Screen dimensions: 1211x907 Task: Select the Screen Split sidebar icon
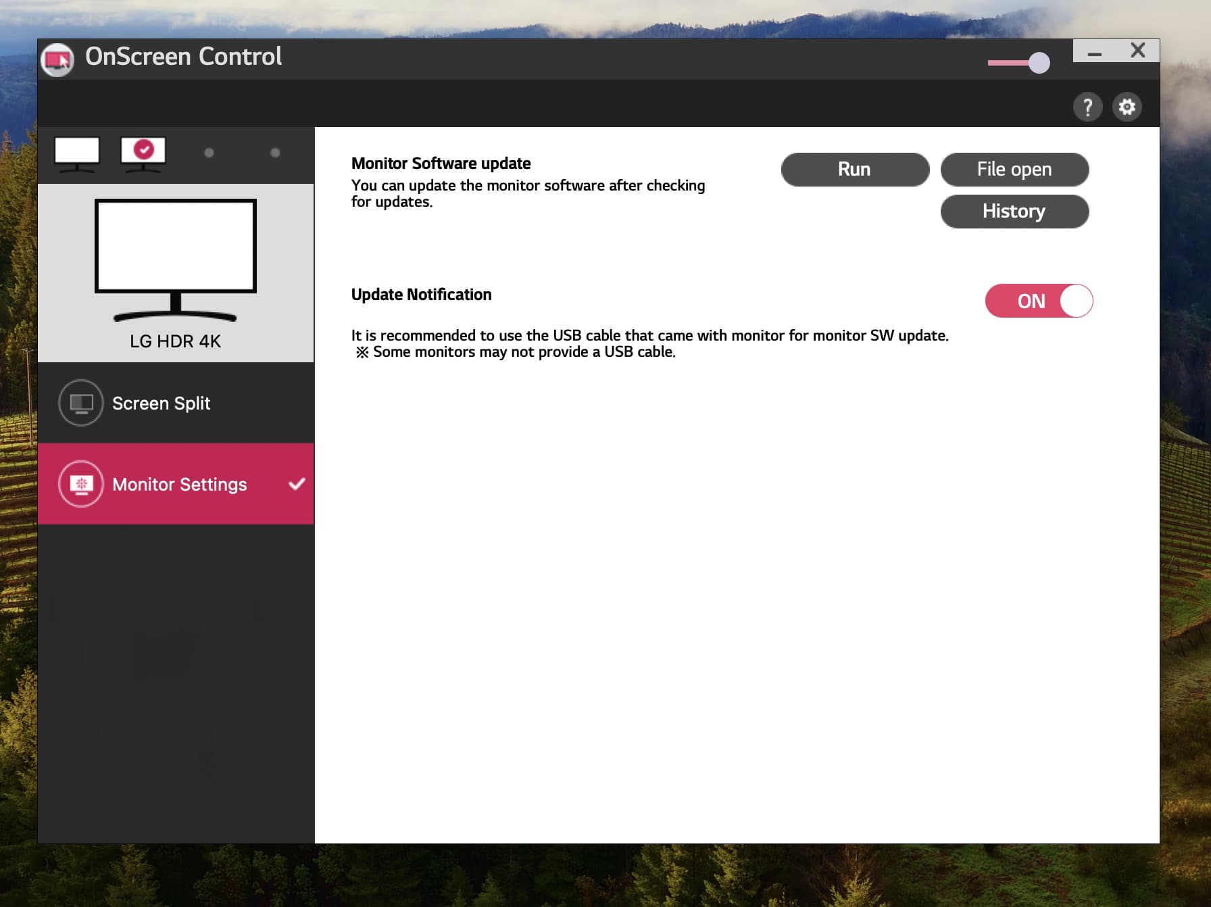click(x=80, y=403)
